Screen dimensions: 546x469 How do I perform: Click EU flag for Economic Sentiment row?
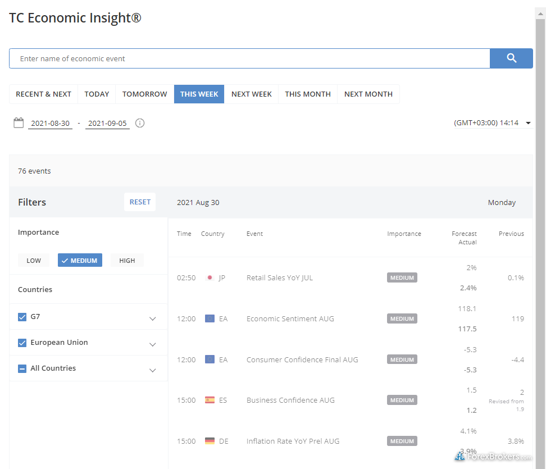tap(210, 319)
